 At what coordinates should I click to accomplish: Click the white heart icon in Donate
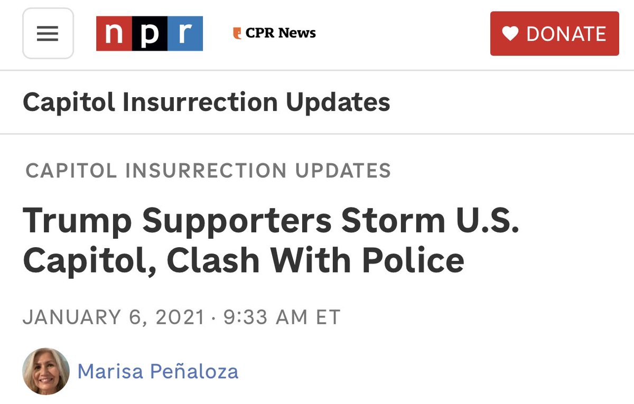510,34
